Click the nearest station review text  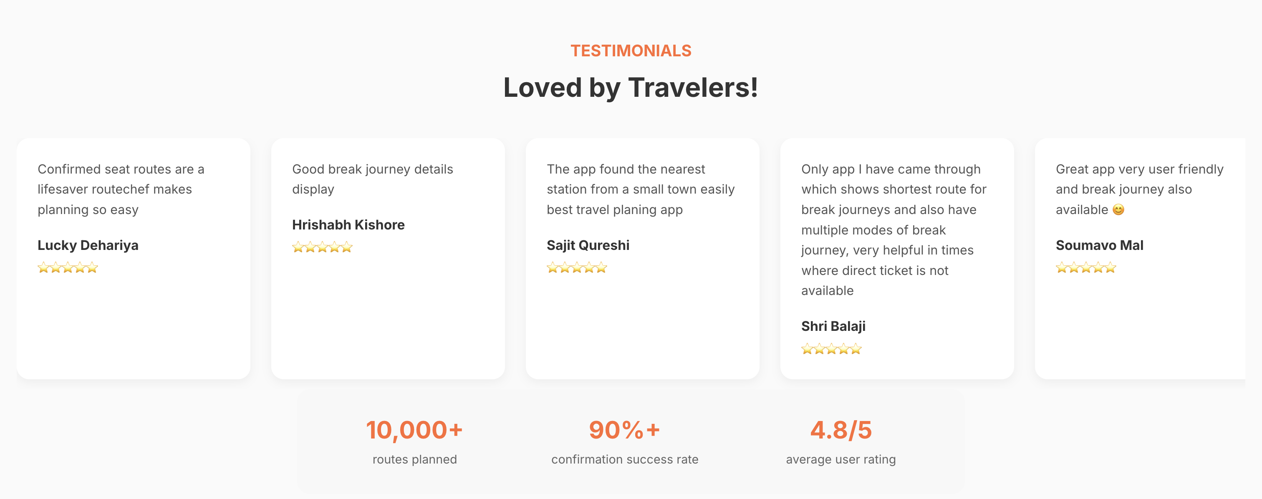click(640, 189)
